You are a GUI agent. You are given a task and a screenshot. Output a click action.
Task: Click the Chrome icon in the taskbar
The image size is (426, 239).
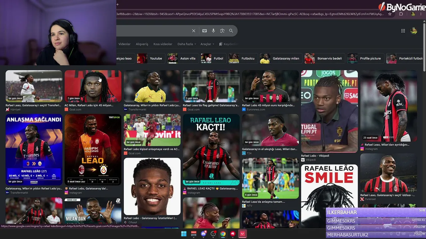point(223,234)
